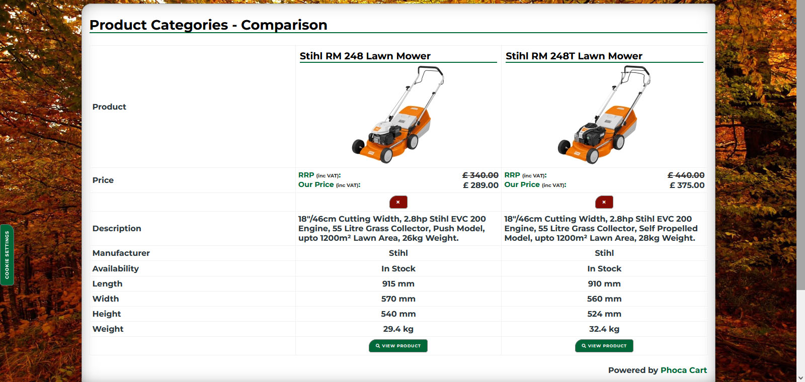Click the 29.4 kg weight value
The height and width of the screenshot is (382, 805).
point(398,329)
